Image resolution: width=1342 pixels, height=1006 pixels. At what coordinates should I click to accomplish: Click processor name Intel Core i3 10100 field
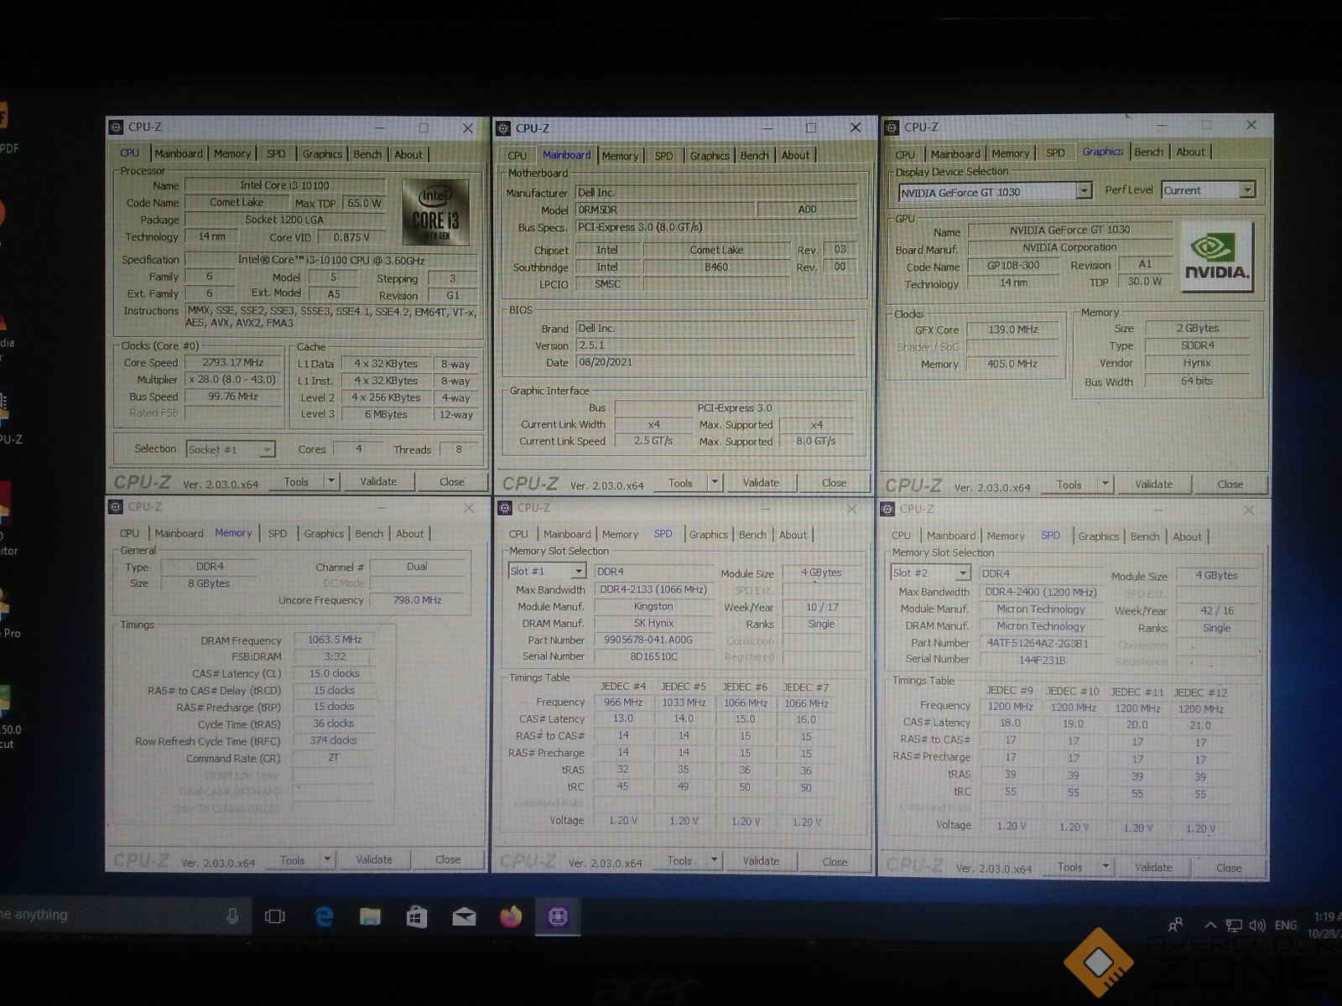click(284, 185)
